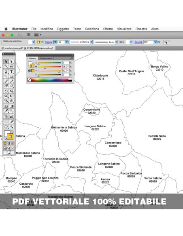Open the stroke color dropdown arrow
The height and width of the screenshot is (236, 183).
coord(42,42)
